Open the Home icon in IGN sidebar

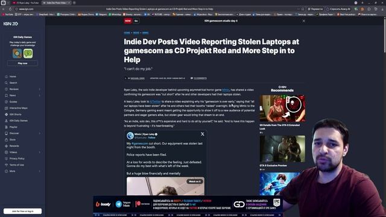6,77
